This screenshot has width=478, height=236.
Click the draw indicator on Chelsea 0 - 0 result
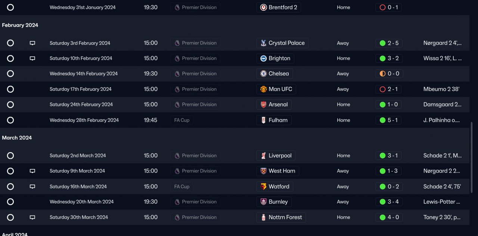click(382, 73)
